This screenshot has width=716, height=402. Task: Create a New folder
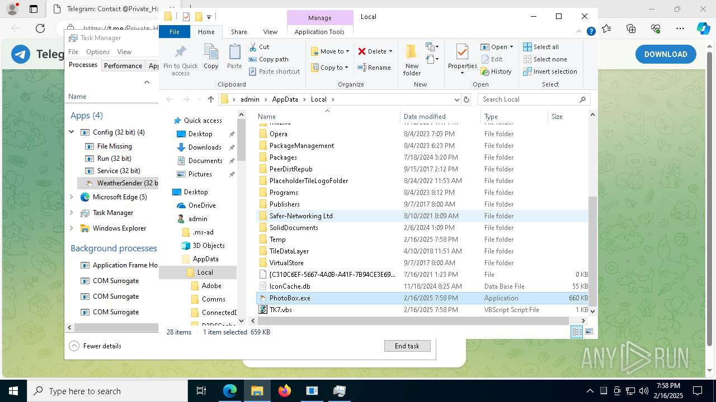pyautogui.click(x=412, y=60)
